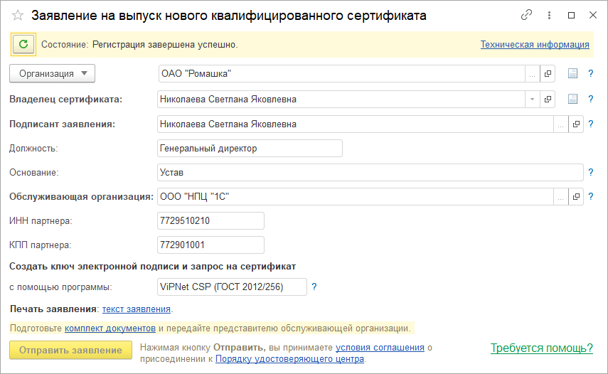
Task: Open document icon next to organization field
Action: [x=573, y=73]
